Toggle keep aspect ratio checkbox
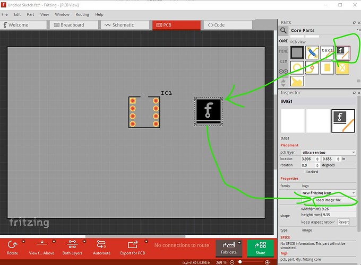The height and width of the screenshot is (265, 361). coord(333,222)
